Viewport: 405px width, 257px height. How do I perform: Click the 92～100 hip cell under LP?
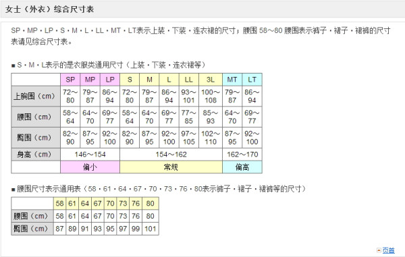click(110, 138)
